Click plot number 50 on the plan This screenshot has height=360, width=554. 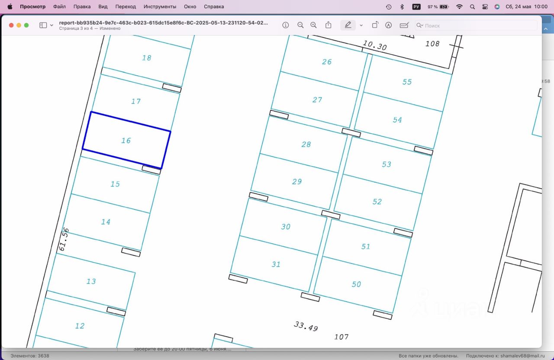point(356,284)
